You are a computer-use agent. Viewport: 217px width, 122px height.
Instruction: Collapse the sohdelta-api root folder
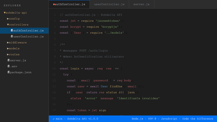(x=5, y=13)
